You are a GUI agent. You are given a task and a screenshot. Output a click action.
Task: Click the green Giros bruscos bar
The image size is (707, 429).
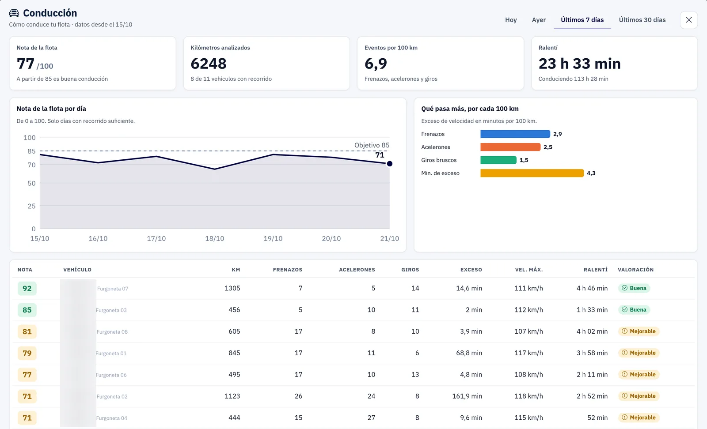498,160
